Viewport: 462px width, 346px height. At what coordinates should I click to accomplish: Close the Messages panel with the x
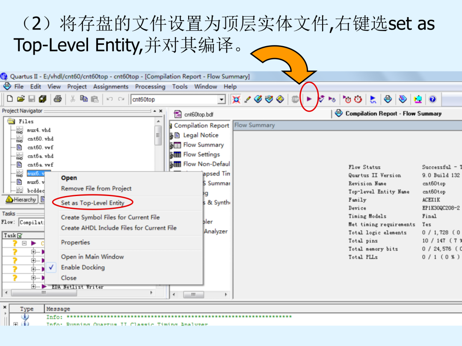[5, 307]
